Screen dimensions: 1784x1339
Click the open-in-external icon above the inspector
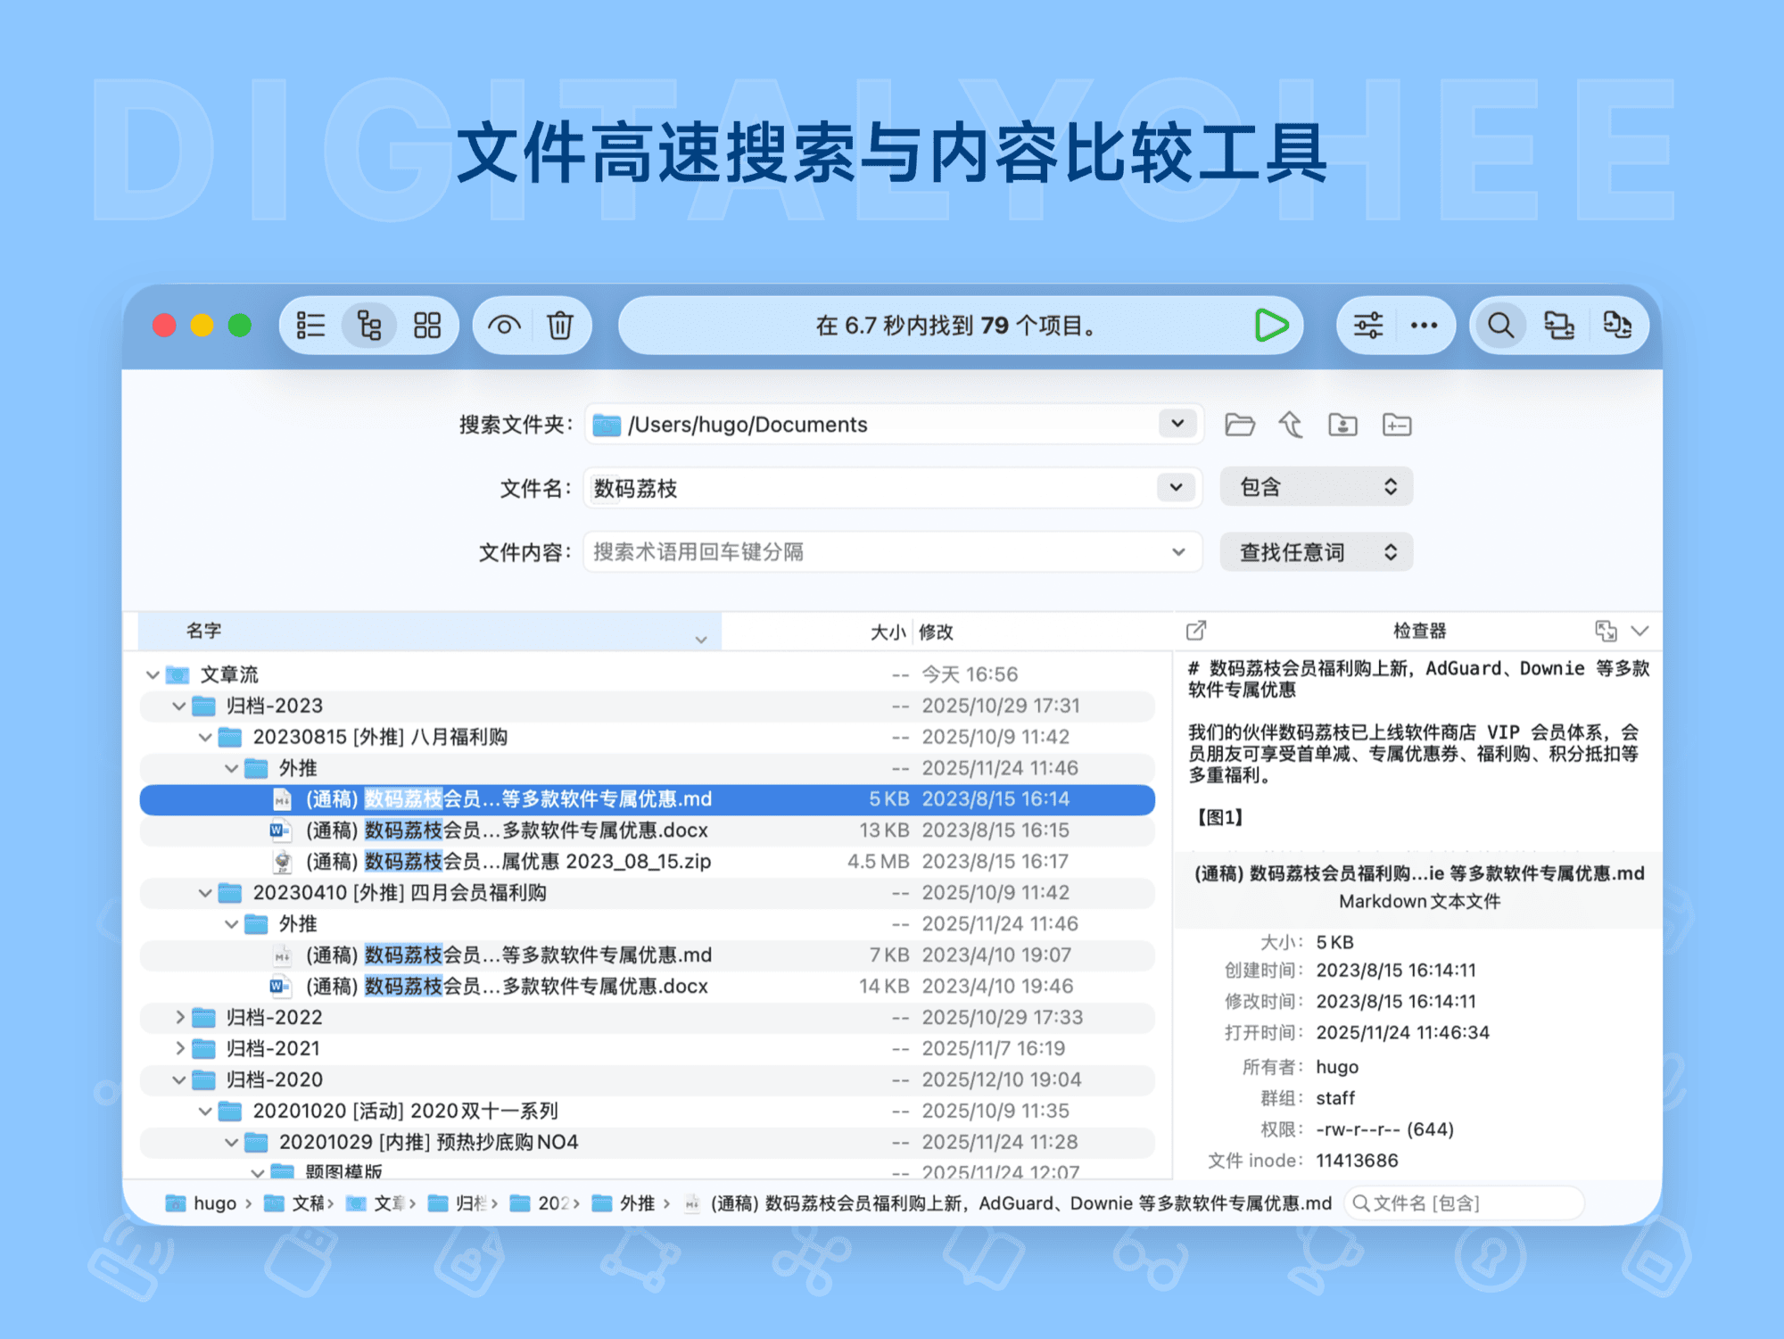(1195, 631)
